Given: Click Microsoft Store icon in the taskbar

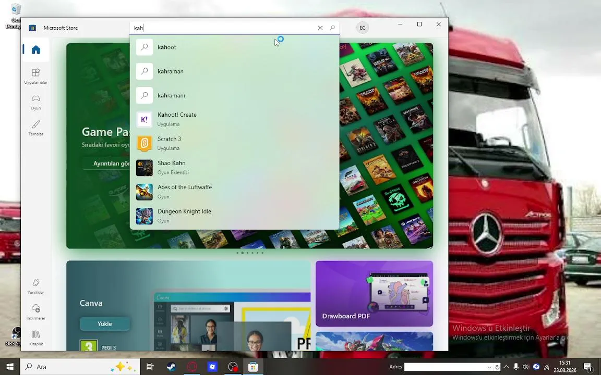Looking at the screenshot, I should [253, 367].
